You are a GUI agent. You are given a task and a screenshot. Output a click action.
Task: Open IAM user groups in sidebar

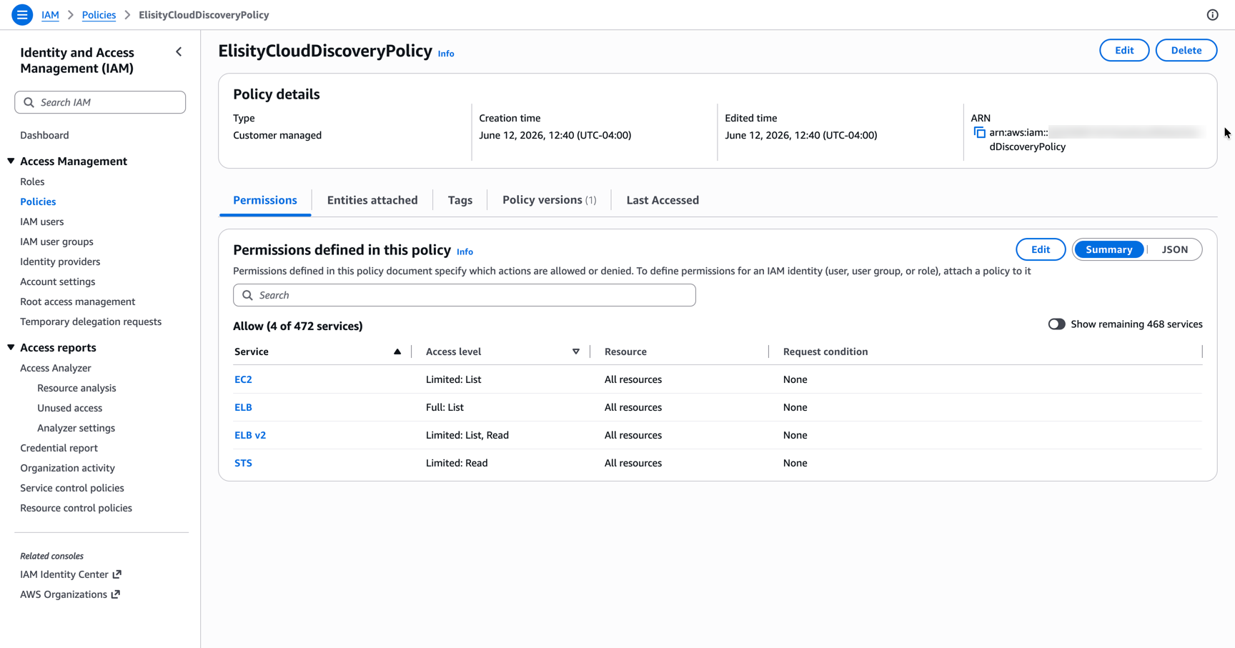pyautogui.click(x=56, y=241)
